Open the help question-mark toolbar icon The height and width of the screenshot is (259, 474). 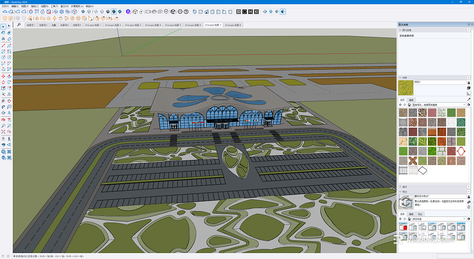186,12
